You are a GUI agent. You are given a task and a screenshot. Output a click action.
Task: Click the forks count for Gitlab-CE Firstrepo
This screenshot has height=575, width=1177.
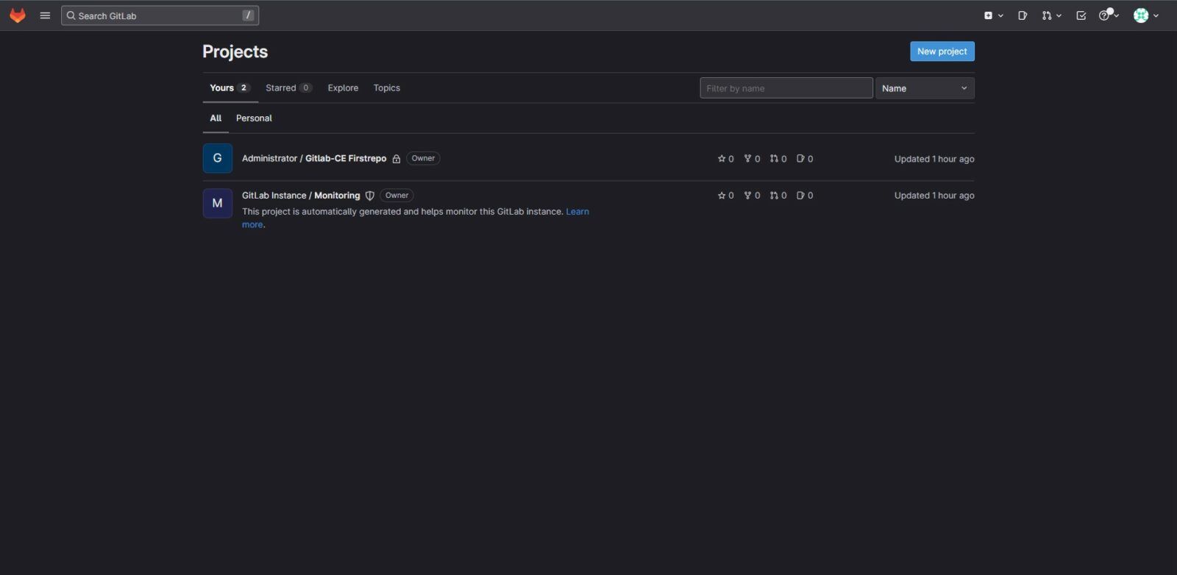pyautogui.click(x=752, y=159)
